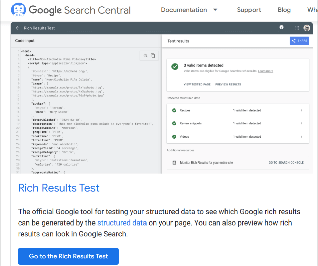Click the back arrow in Rich Results Test
318x266 pixels.
[18, 28]
